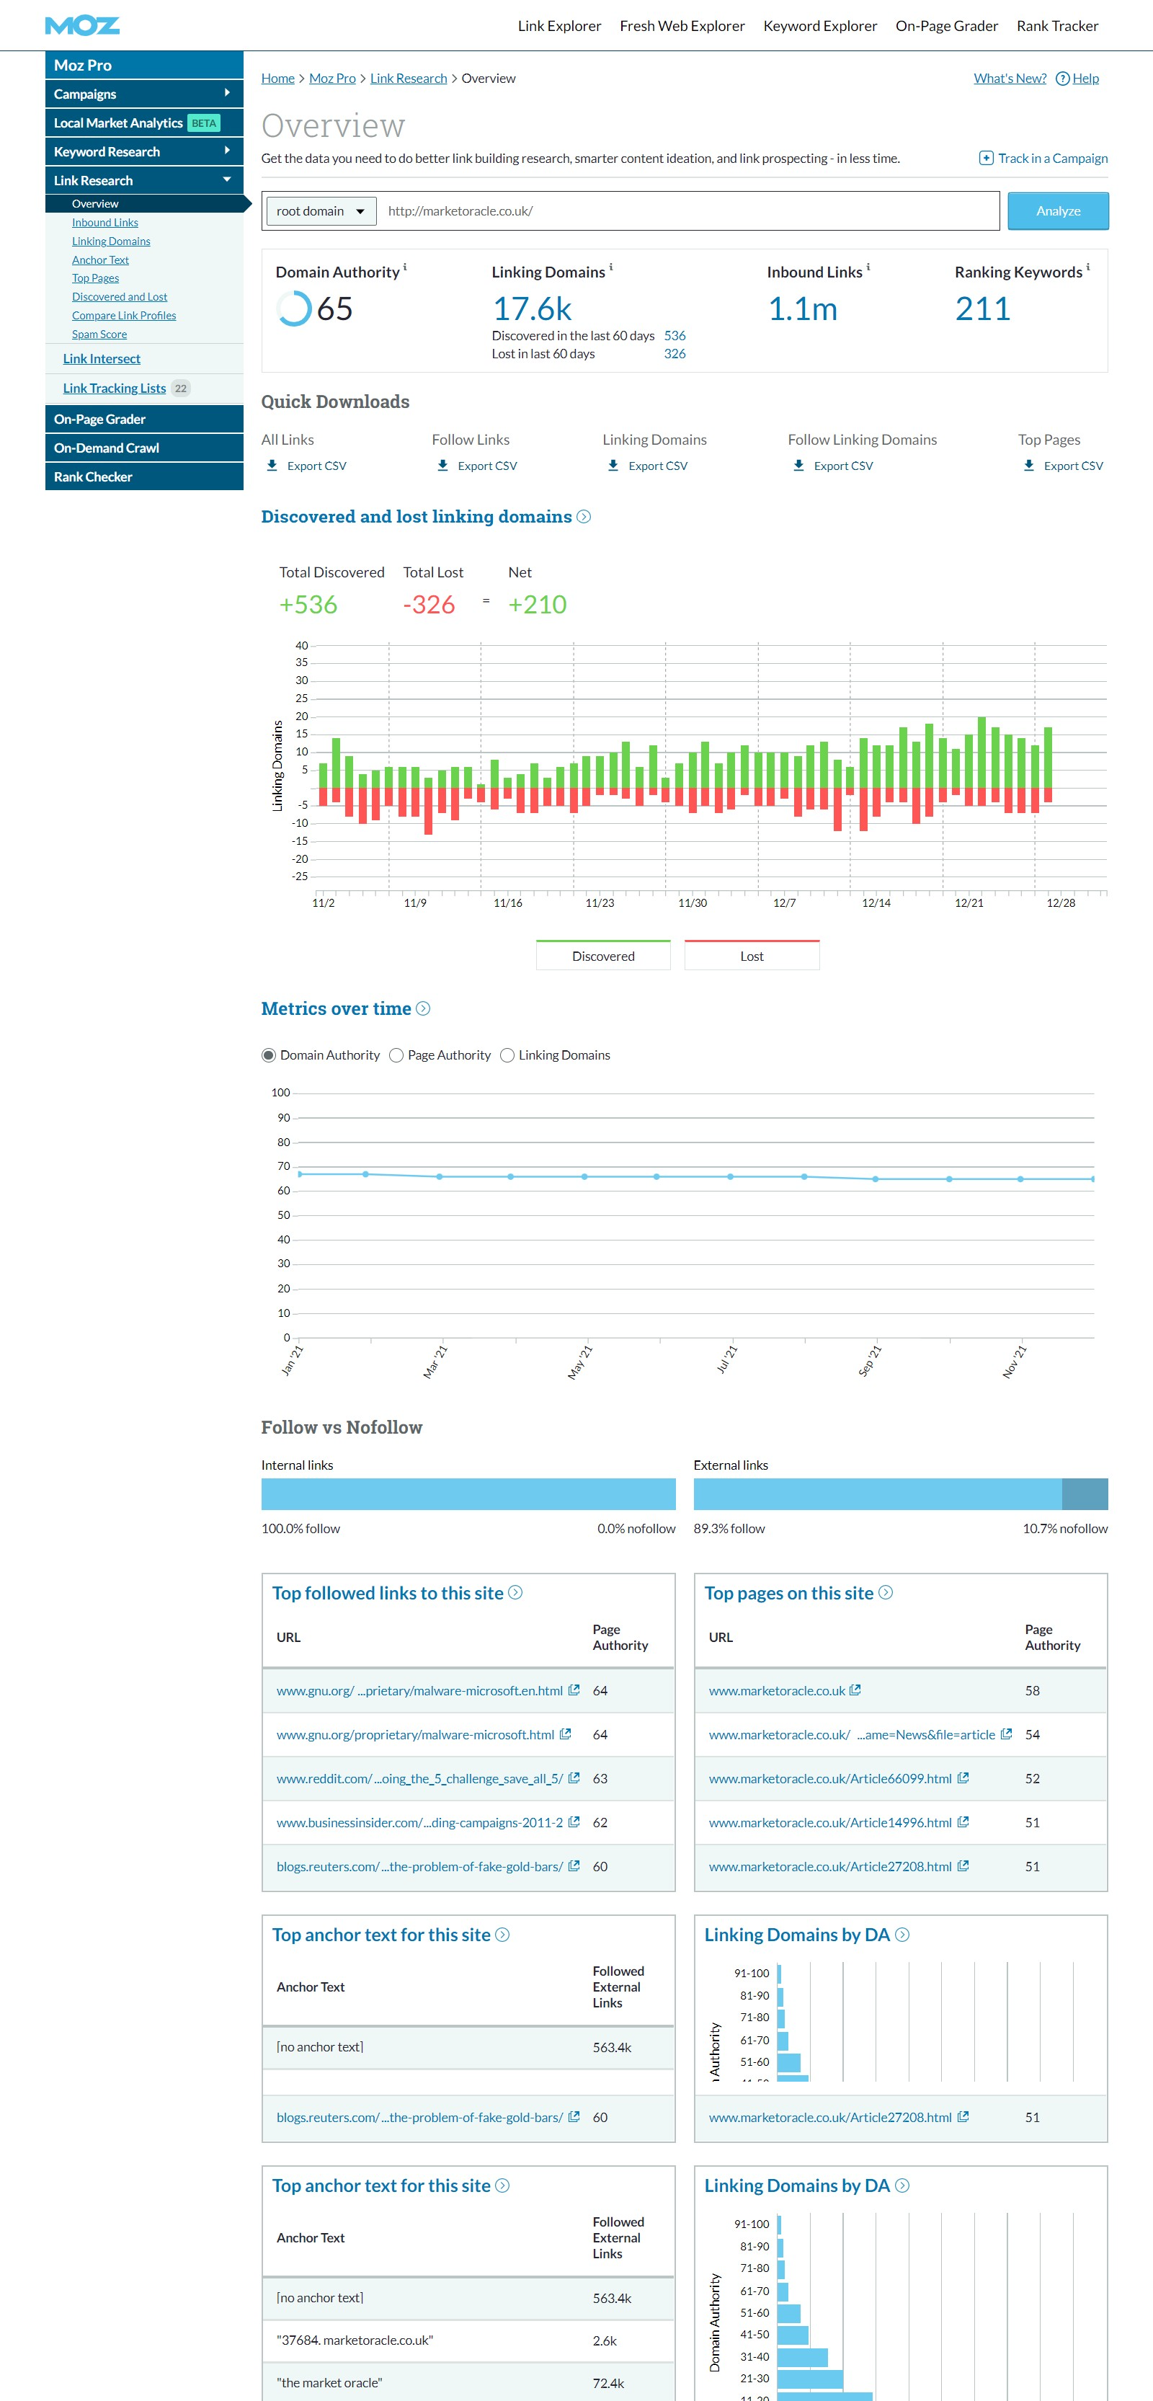
Task: Click the Track in a Campaign plus icon
Action: 985,159
